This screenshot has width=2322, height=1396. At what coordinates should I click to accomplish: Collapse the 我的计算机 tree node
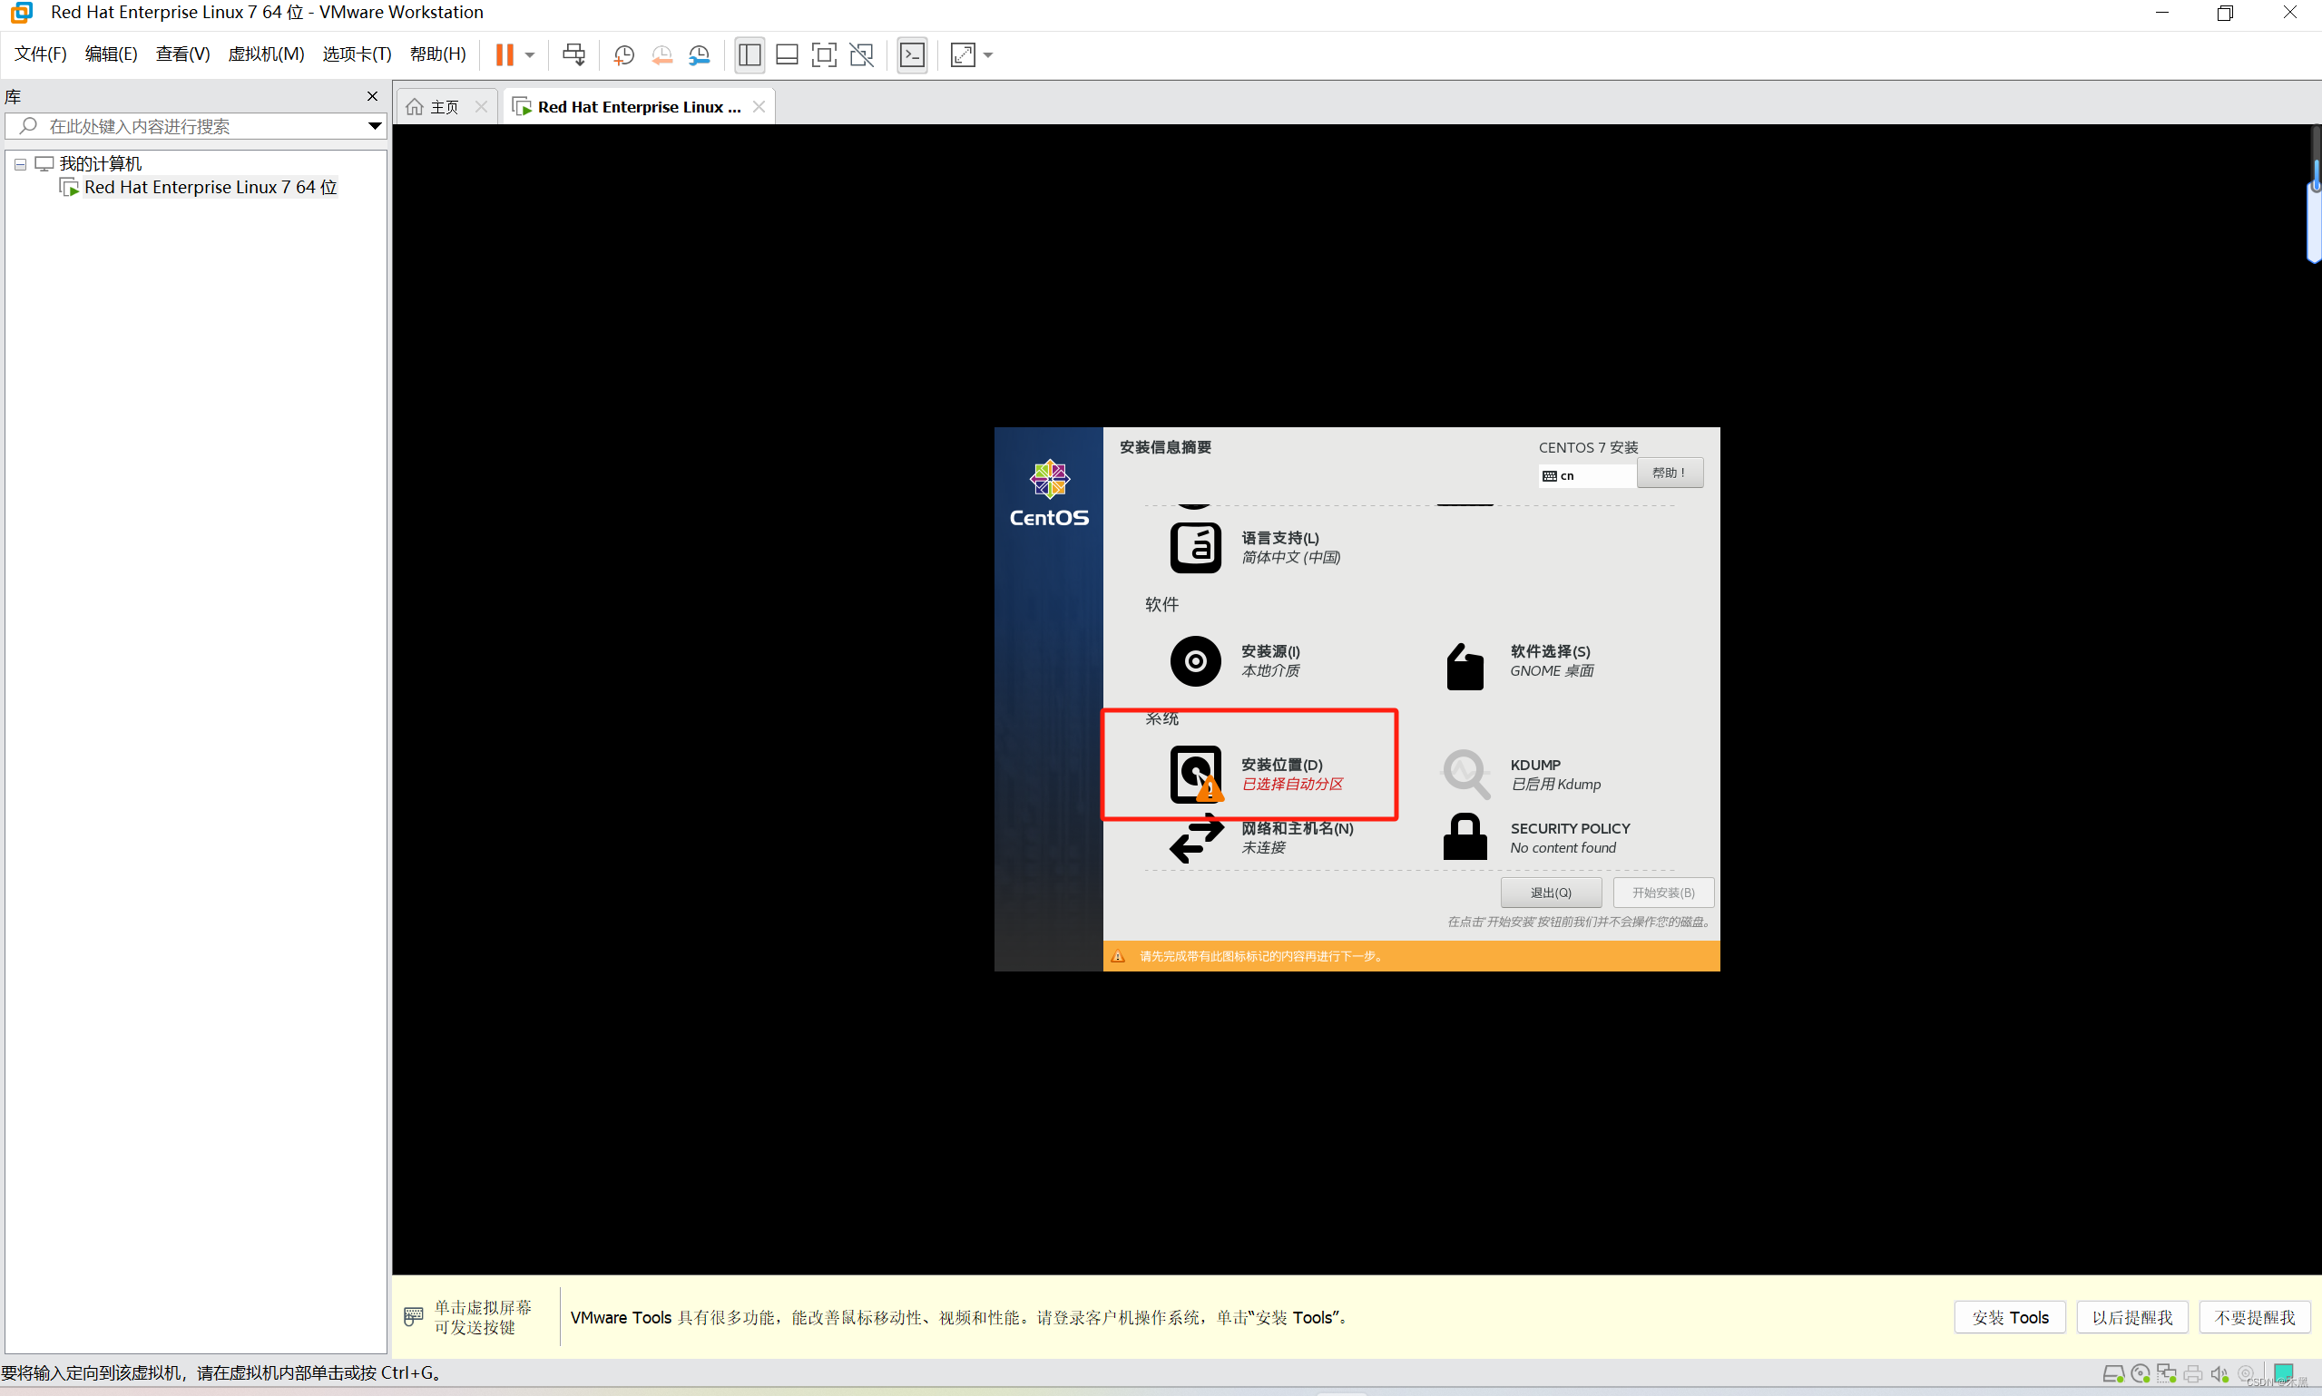[x=20, y=163]
